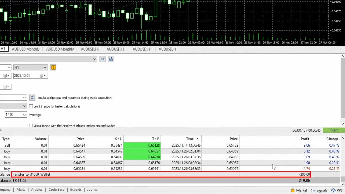Open the Code Base tab
This screenshot has width=345, height=194.
click(56, 190)
